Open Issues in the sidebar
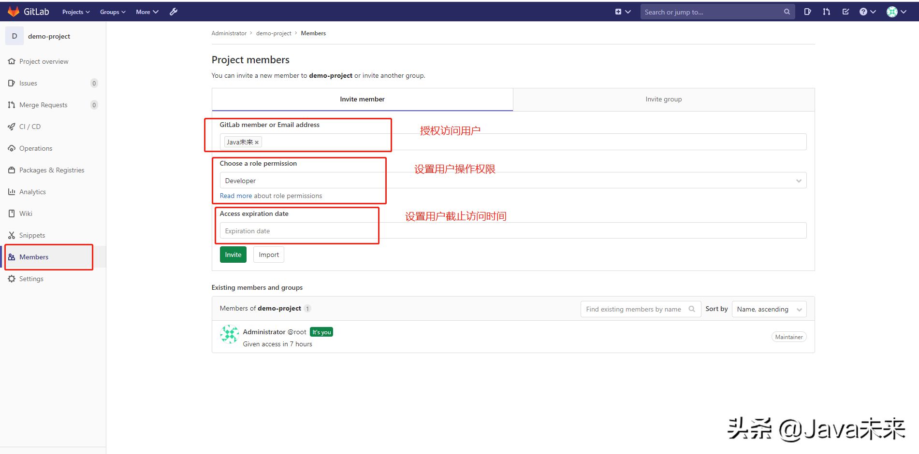 [28, 83]
